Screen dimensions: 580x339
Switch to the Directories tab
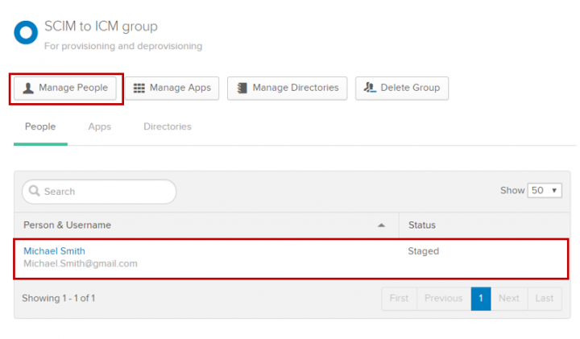tap(167, 126)
